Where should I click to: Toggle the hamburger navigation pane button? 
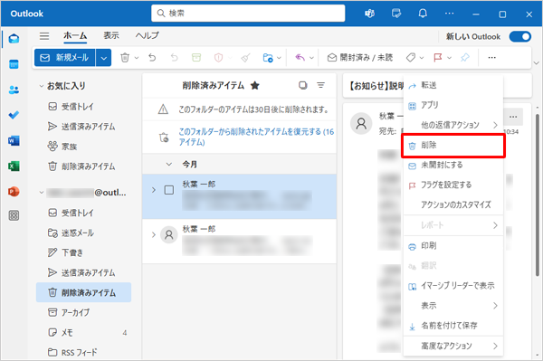(x=44, y=36)
